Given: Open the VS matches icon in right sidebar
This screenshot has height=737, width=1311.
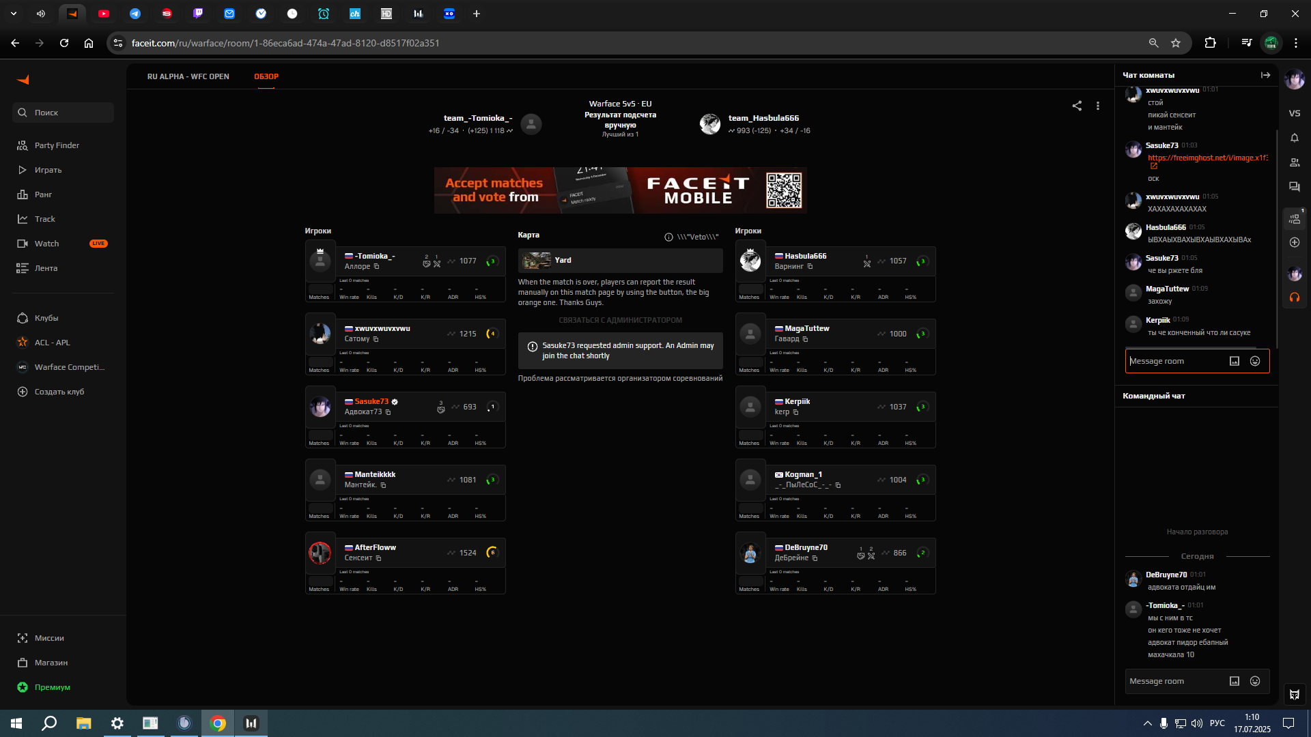Looking at the screenshot, I should [x=1295, y=113].
